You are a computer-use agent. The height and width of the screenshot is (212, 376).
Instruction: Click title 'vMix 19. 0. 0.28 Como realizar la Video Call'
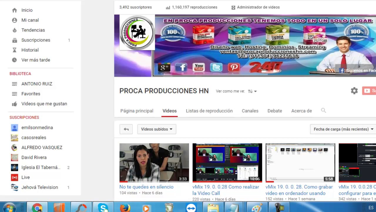tap(226, 190)
